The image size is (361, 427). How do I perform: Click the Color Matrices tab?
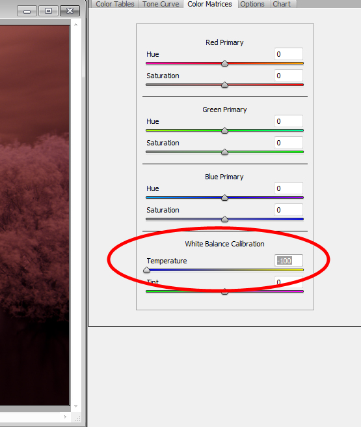click(209, 4)
